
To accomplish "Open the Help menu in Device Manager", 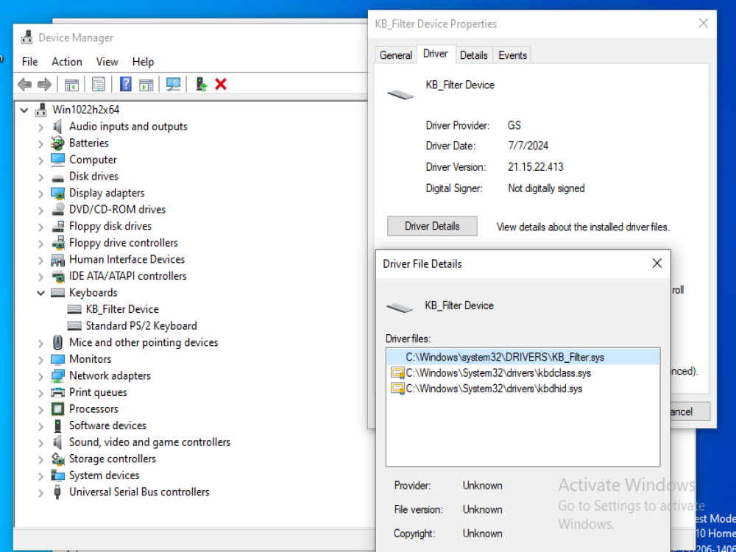I will 143,62.
